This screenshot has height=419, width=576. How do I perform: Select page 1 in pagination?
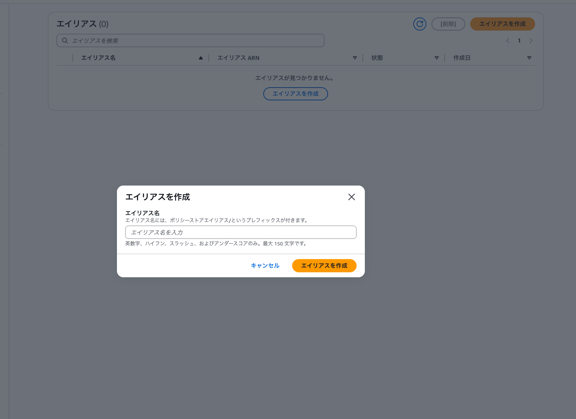click(519, 40)
